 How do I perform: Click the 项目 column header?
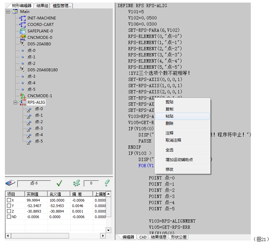pyautogui.click(x=15, y=194)
